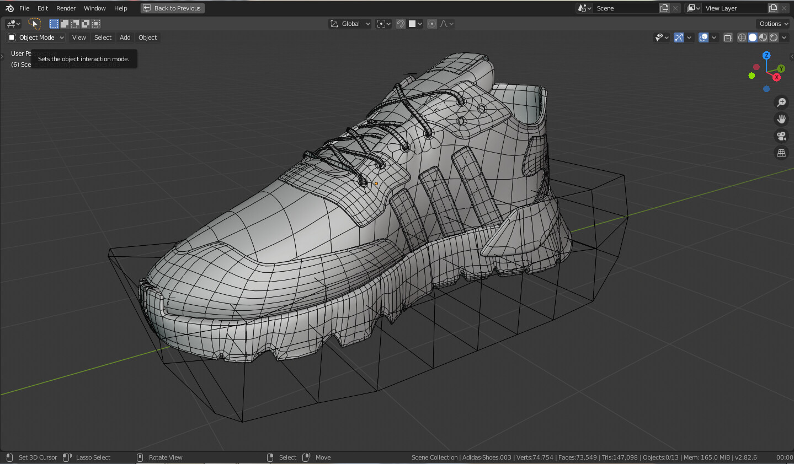Click the status bar text 'Faces:73,549'
Image resolution: width=794 pixels, height=464 pixels.
click(578, 457)
